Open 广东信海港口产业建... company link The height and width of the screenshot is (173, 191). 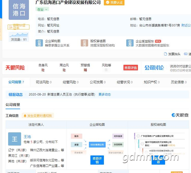(x=45, y=166)
